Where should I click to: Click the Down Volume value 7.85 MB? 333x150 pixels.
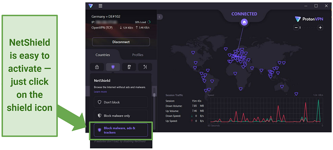tap(198, 106)
